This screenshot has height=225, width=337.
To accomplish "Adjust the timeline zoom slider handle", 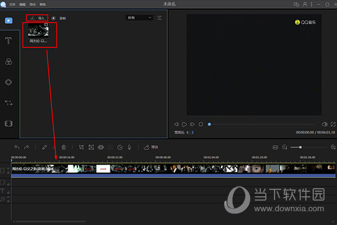I will [x=300, y=147].
